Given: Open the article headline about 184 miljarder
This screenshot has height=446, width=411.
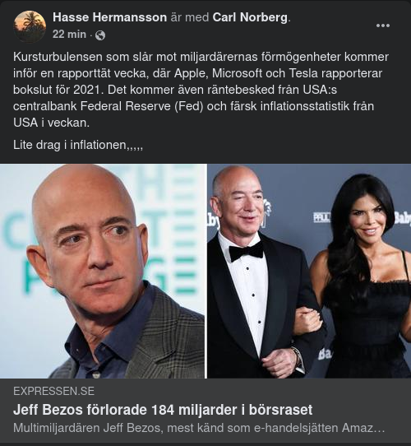Looking at the screenshot, I should coord(163,410).
